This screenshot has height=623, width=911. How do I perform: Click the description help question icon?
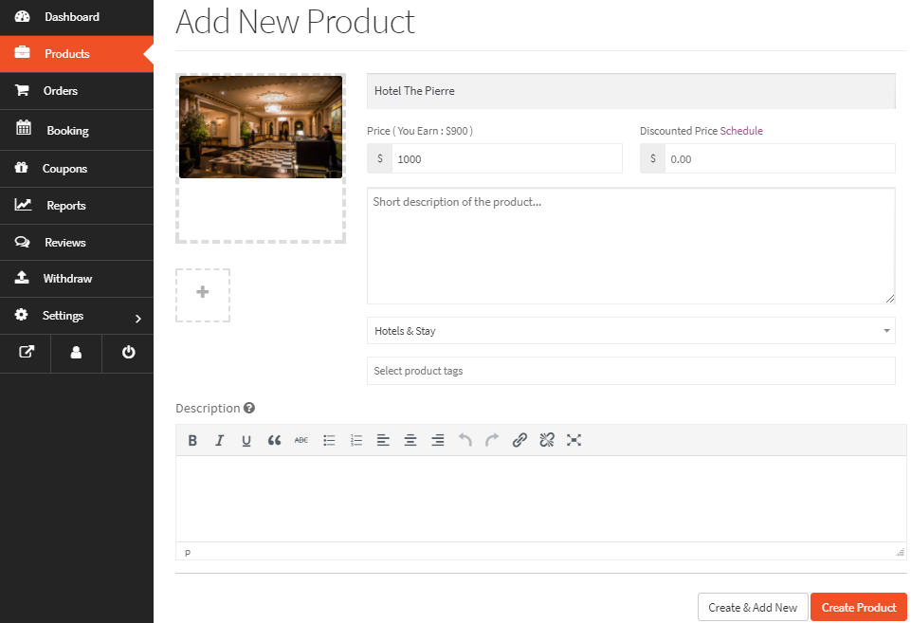[x=249, y=409]
